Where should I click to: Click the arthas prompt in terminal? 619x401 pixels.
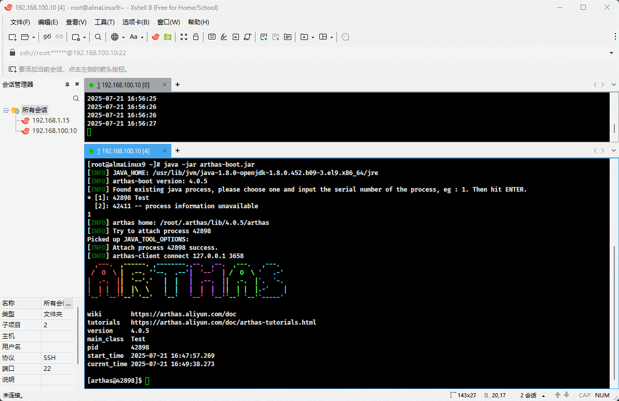[114, 380]
